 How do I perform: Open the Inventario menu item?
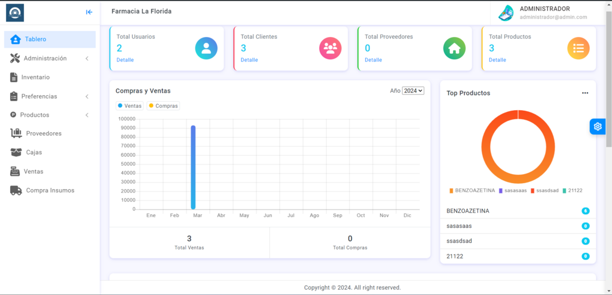[x=35, y=77]
